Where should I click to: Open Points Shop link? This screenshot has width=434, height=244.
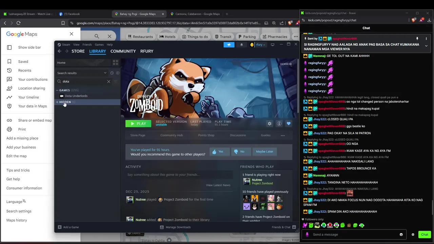[206, 135]
